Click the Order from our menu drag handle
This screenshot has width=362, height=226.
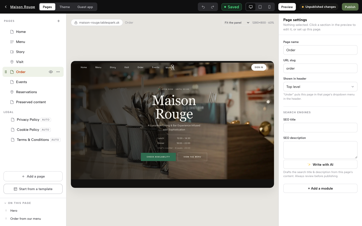6,218
